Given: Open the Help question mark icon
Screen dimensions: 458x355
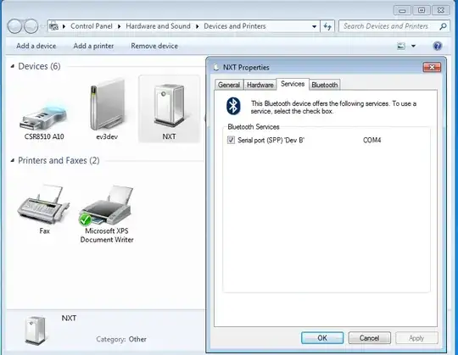Looking at the screenshot, I should tap(438, 46).
